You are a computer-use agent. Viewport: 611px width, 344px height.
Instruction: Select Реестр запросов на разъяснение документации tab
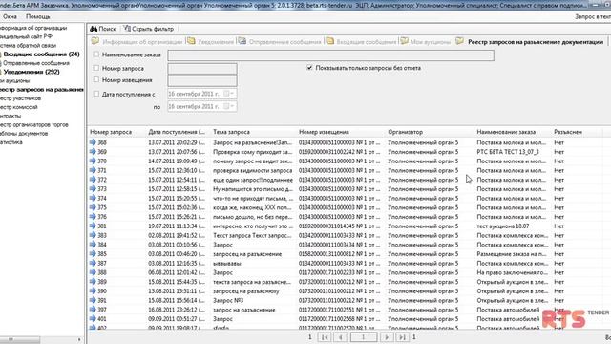(x=530, y=42)
